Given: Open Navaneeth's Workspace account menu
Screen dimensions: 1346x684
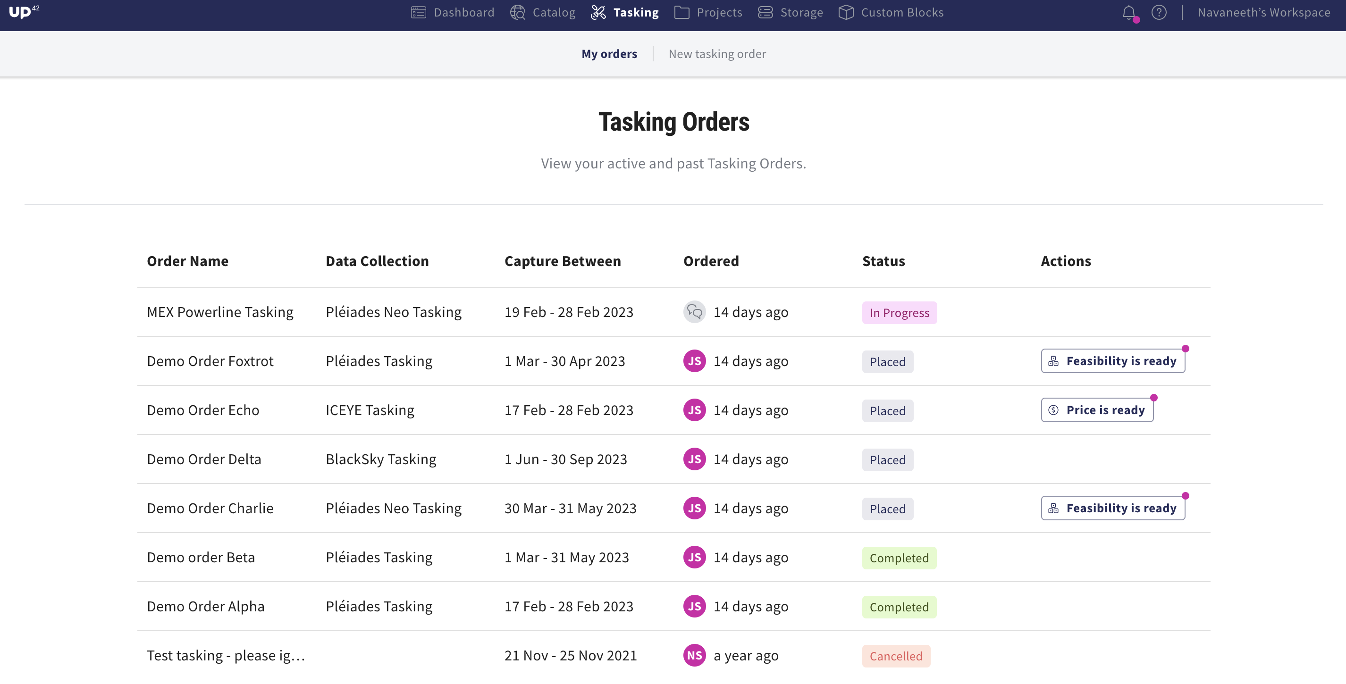Looking at the screenshot, I should pos(1263,13).
